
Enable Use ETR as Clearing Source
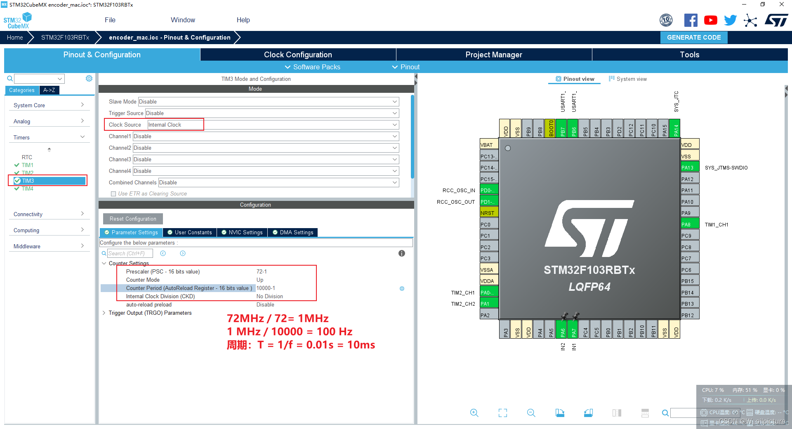113,194
